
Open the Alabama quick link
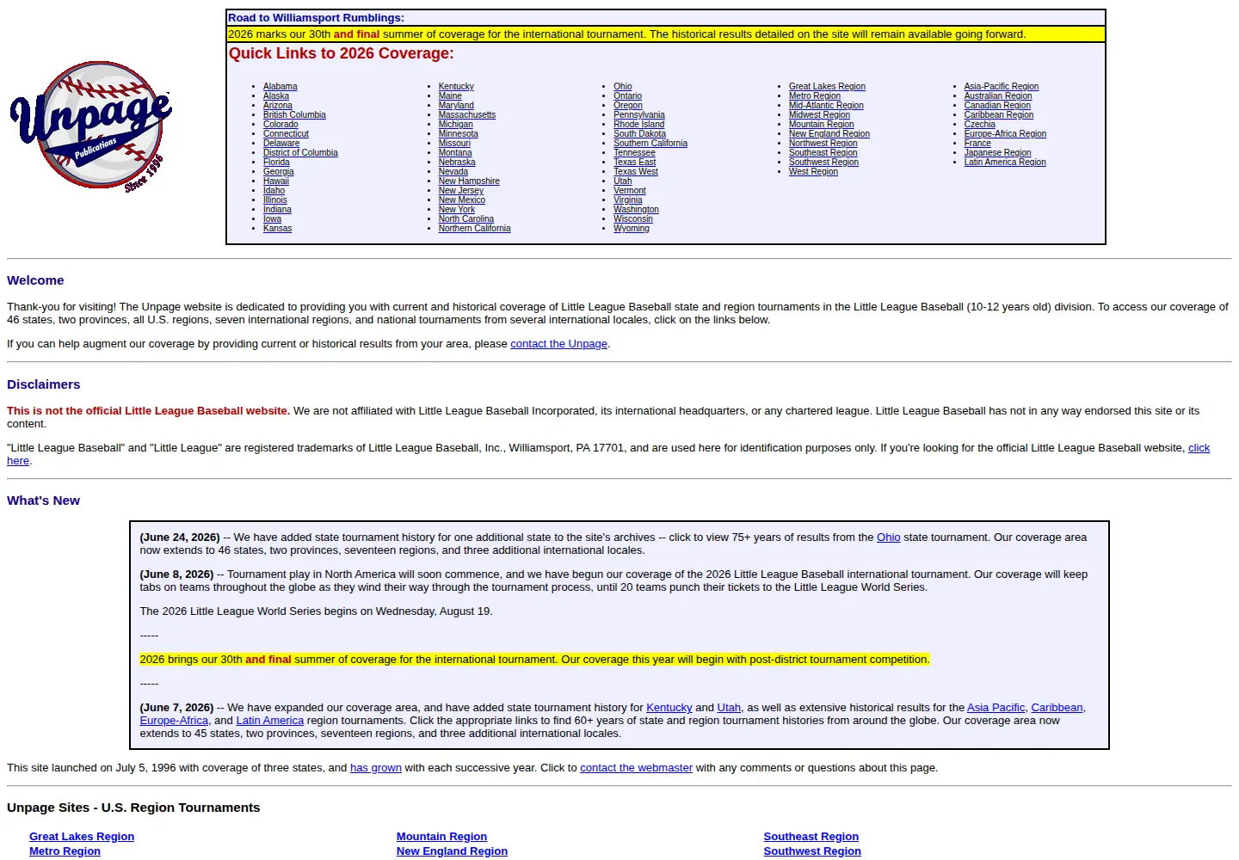coord(280,87)
